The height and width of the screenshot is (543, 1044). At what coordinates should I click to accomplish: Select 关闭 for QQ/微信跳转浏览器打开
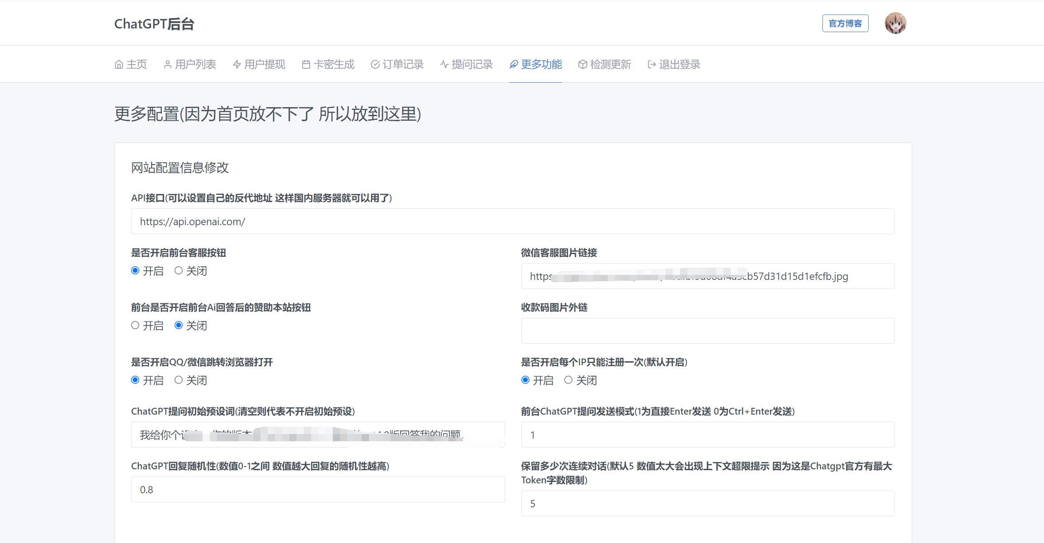point(179,380)
